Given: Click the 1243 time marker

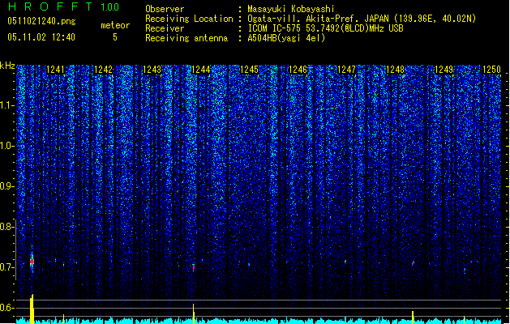Looking at the screenshot, I should point(152,70).
